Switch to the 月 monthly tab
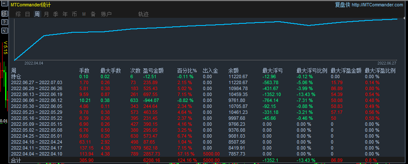 46,14
